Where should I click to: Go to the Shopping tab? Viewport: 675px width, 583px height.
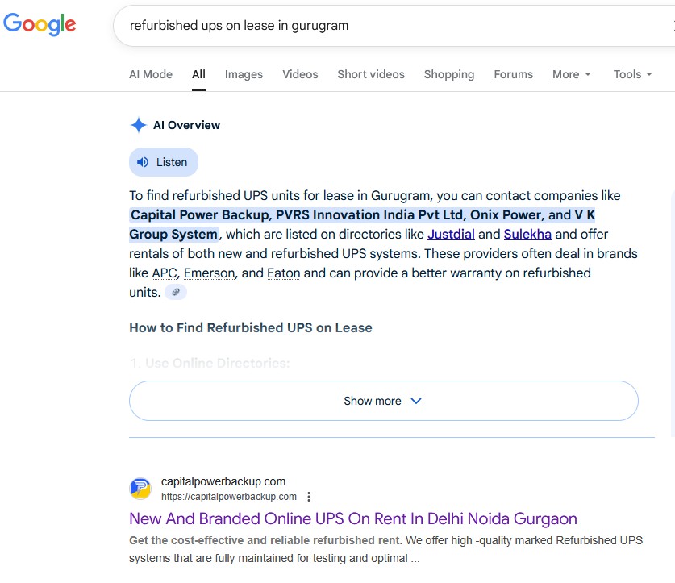[449, 74]
